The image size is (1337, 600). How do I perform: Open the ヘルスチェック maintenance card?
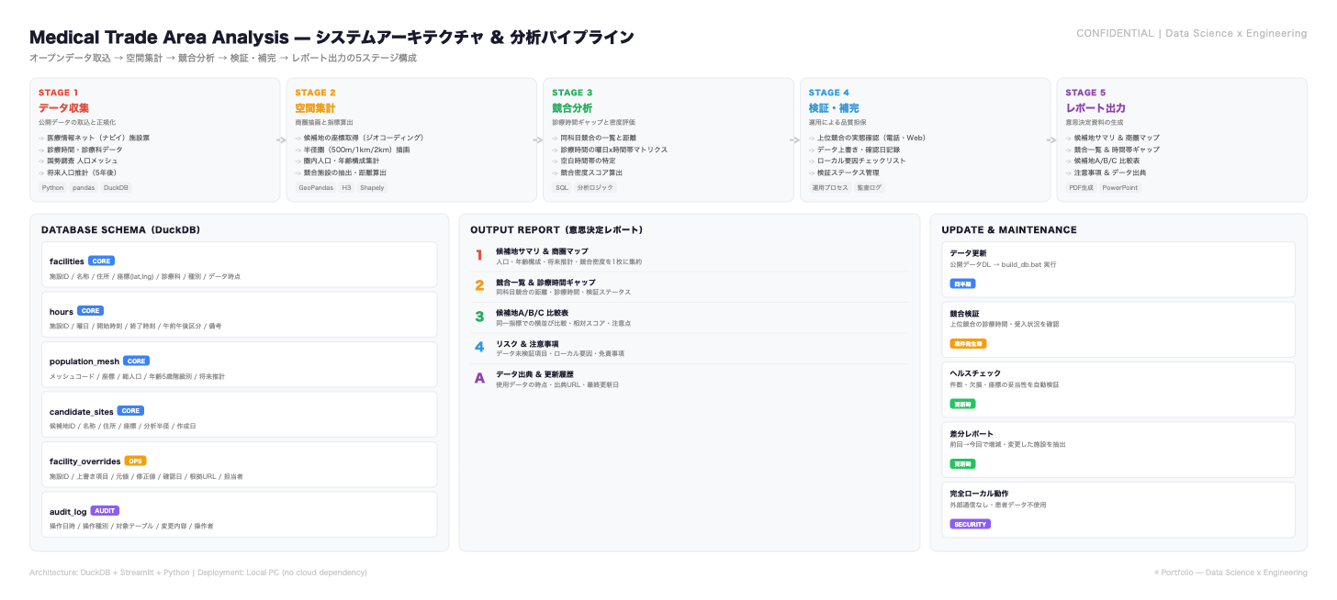[x=1118, y=389]
